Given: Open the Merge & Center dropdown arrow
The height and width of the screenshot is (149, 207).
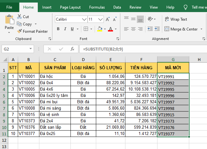Looking at the screenshot, I should [x=201, y=29].
